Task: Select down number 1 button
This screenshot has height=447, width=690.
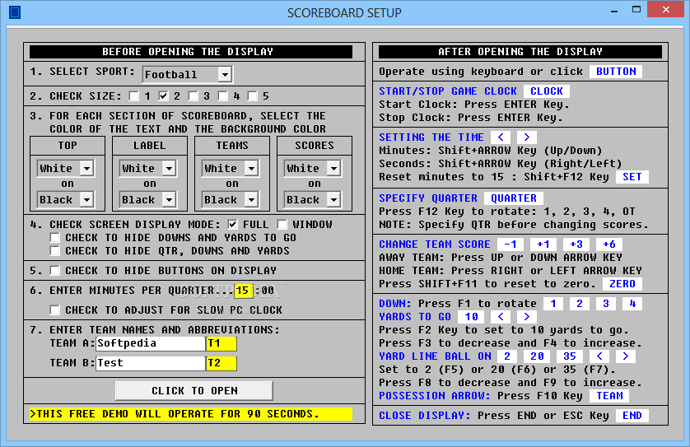Action: pos(553,304)
